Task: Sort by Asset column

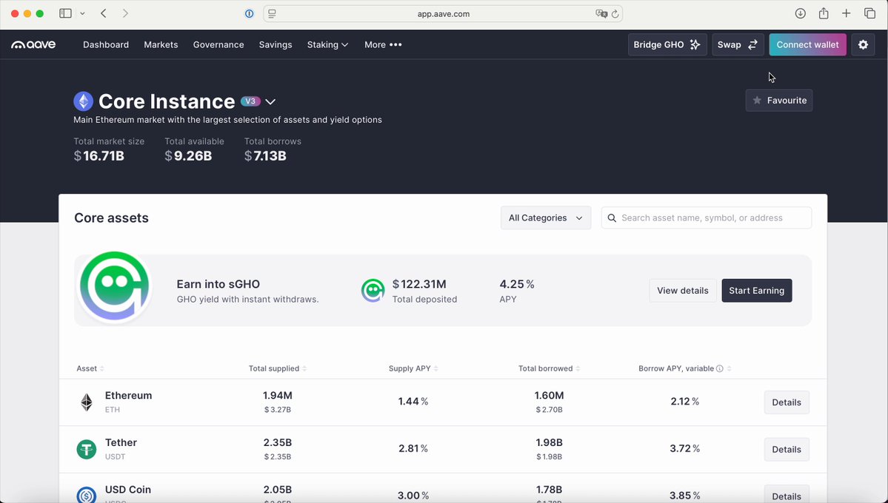Action: [90, 368]
